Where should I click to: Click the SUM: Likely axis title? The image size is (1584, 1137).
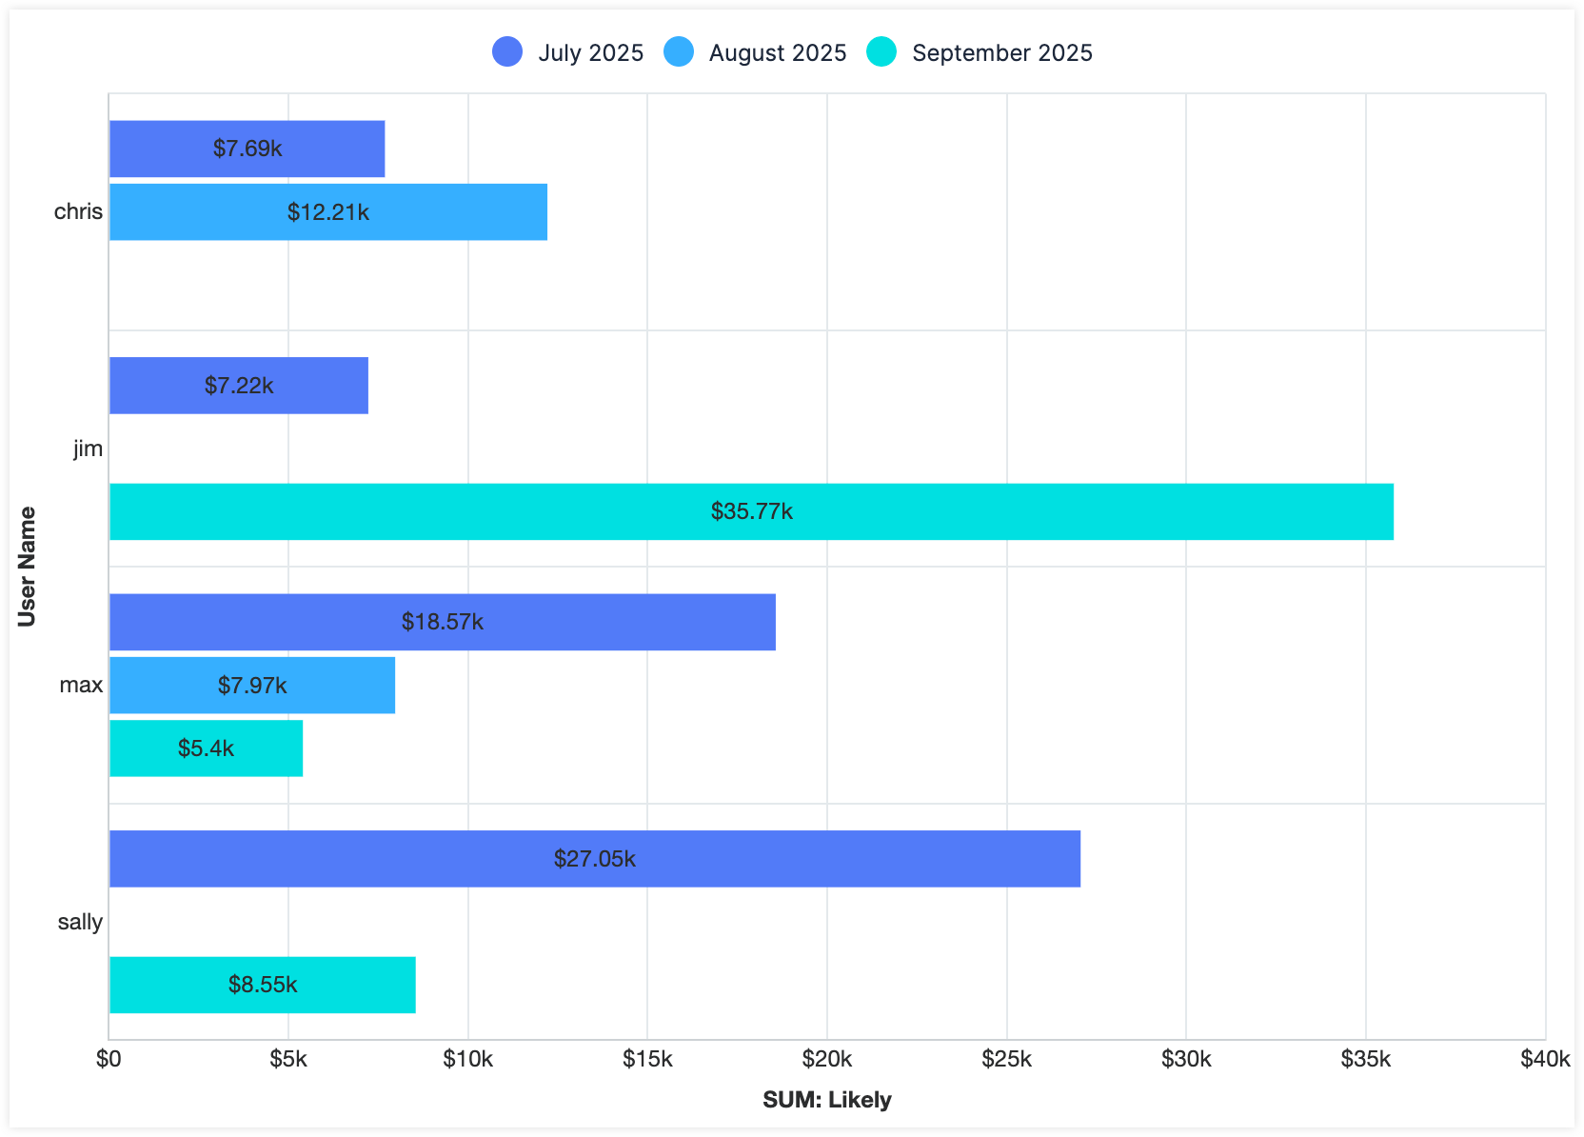(x=826, y=1100)
